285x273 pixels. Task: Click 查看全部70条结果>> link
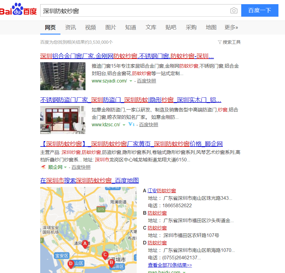[x=170, y=265]
